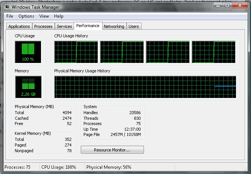This screenshot has width=251, height=174.
Task: Click the CPU Usage History label
Action: (71, 36)
